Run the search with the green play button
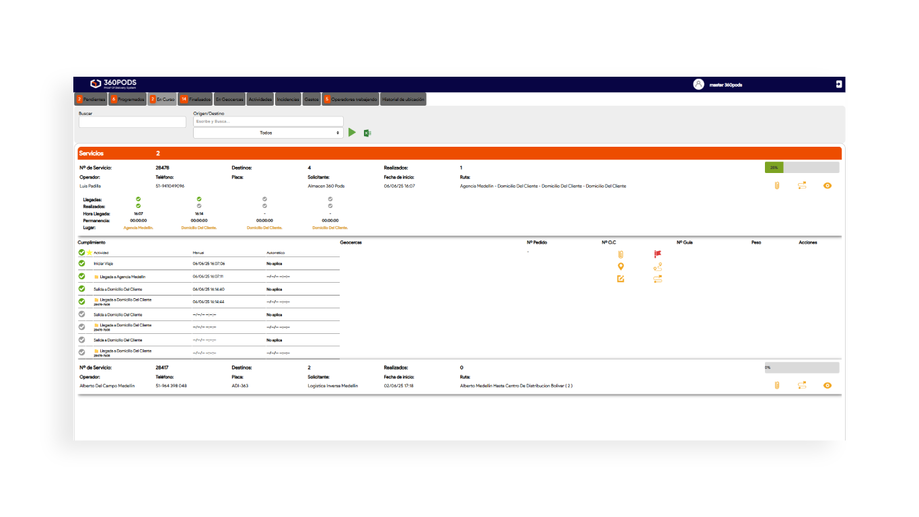 (x=353, y=133)
